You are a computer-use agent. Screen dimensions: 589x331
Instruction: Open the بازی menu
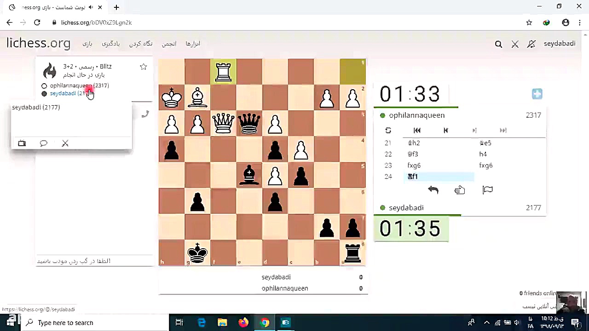coord(87,44)
